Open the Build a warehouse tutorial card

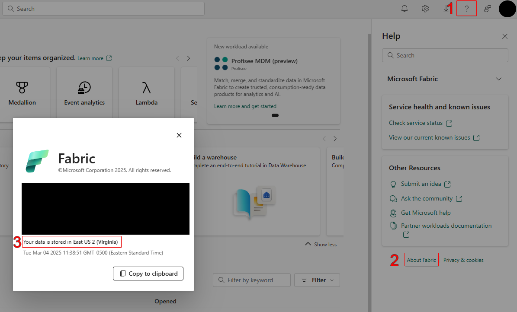point(257,191)
